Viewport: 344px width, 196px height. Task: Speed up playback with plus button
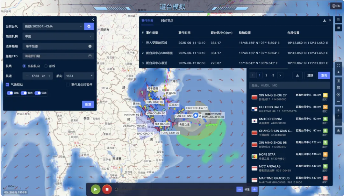(x=254, y=189)
